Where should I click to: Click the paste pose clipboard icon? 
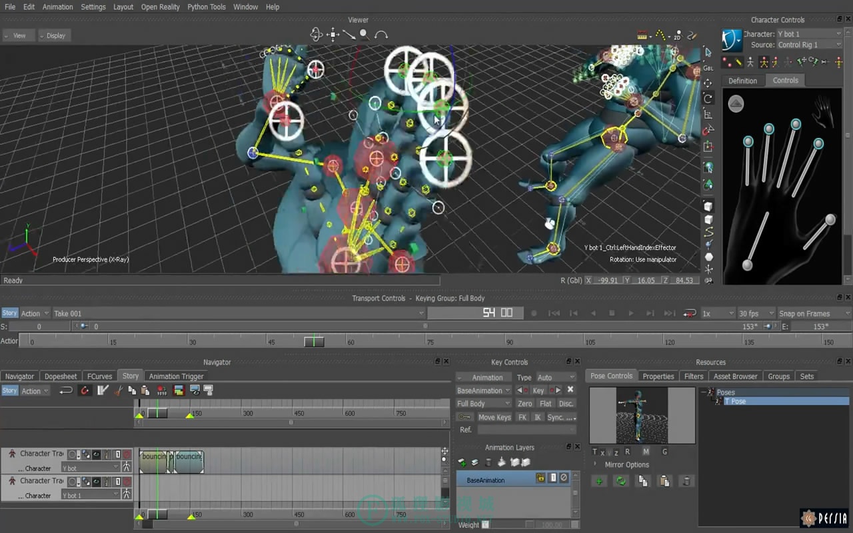664,481
